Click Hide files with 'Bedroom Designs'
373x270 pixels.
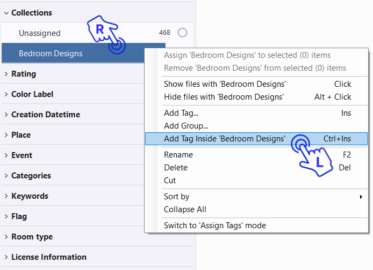click(x=224, y=97)
